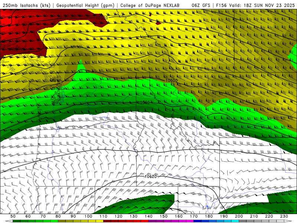Click the 10320 height contour label
This screenshot has height=223, width=297.
coord(102,18)
